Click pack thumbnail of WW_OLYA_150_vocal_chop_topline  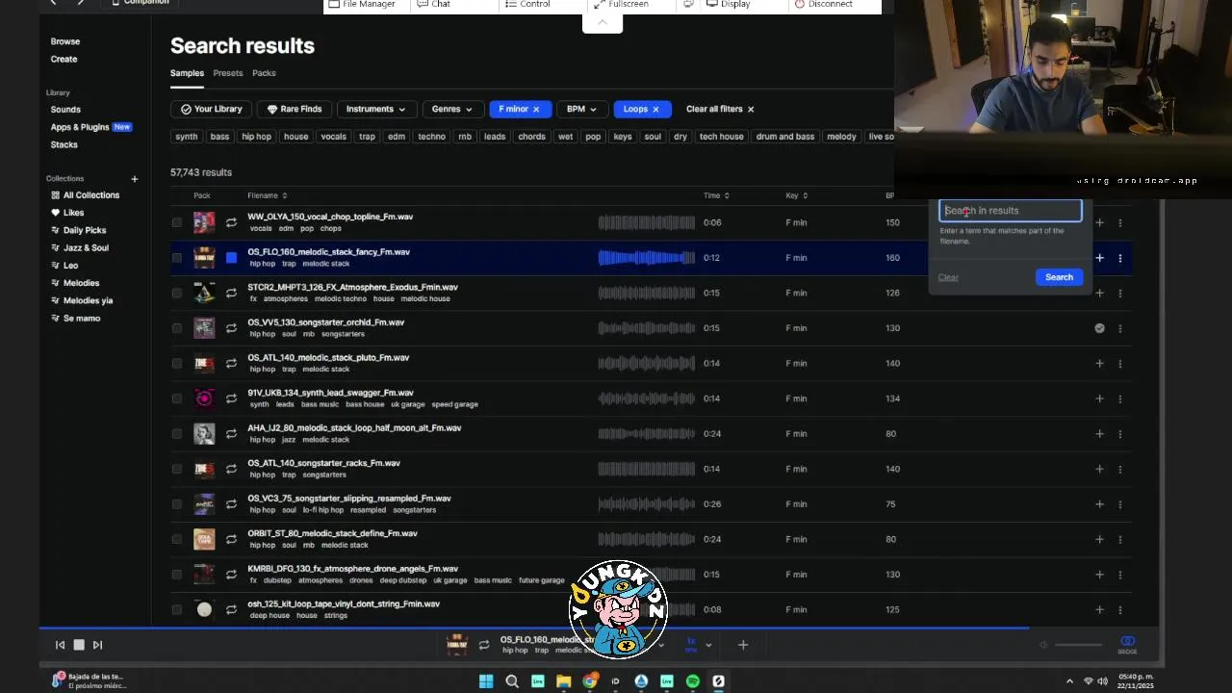204,222
